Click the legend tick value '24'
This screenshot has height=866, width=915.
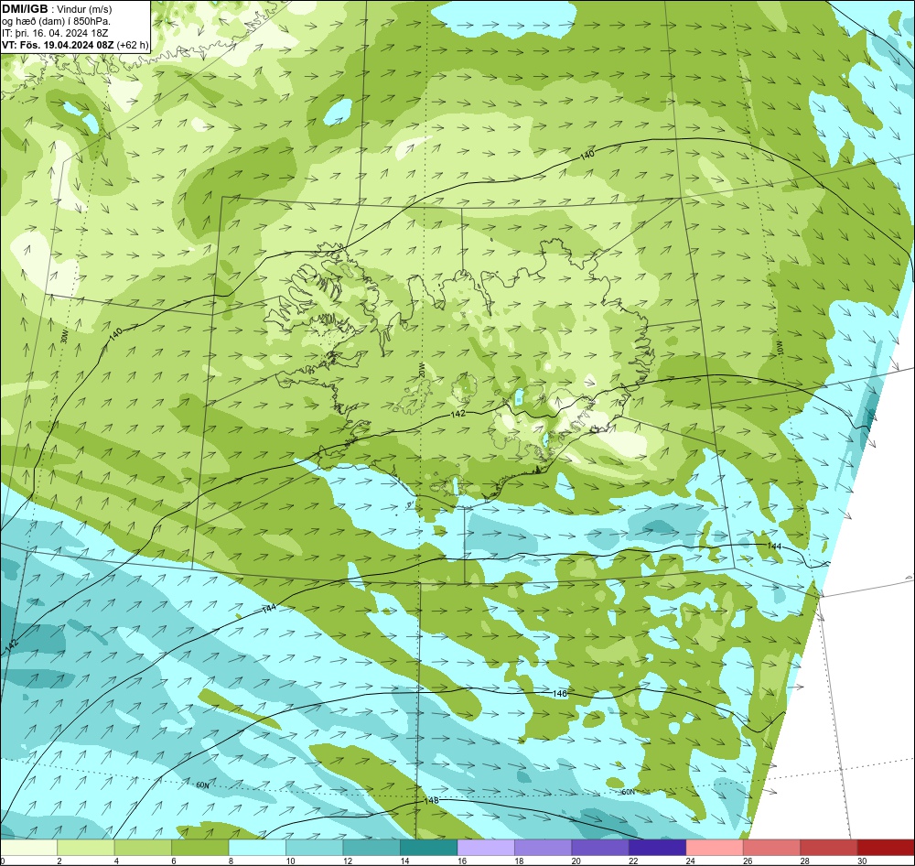pyautogui.click(x=690, y=861)
